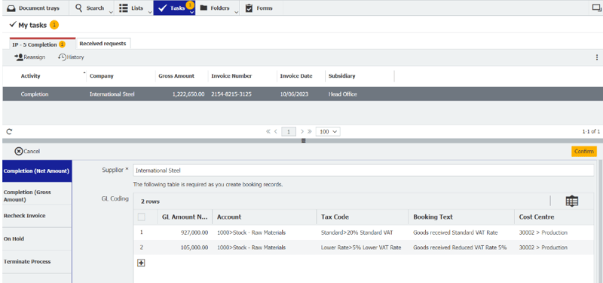Image resolution: width=603 pixels, height=283 pixels.
Task: Sort by the Gross Amount column header
Action: click(176, 76)
